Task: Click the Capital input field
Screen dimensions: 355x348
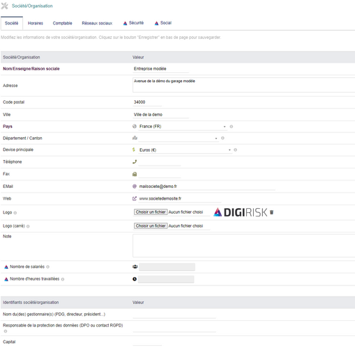Action: (x=147, y=342)
